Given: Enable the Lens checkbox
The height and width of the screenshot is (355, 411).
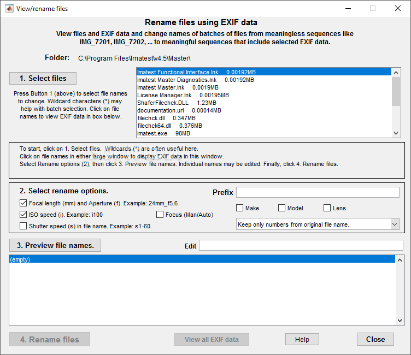Looking at the screenshot, I should click(x=327, y=208).
